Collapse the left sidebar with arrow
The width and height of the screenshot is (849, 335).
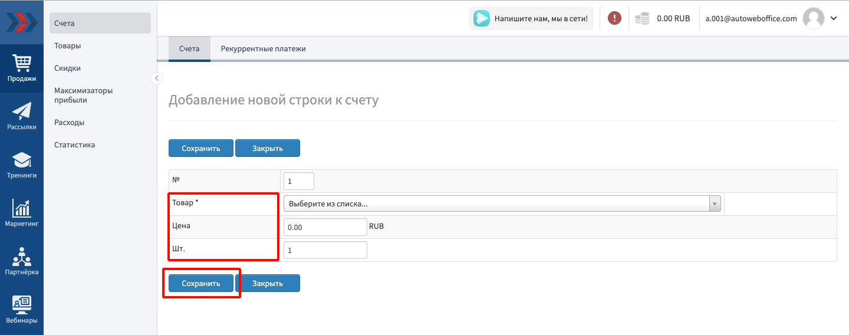click(157, 78)
